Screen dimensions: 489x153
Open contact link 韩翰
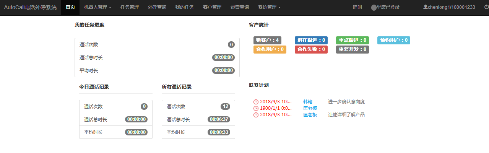(x=308, y=102)
